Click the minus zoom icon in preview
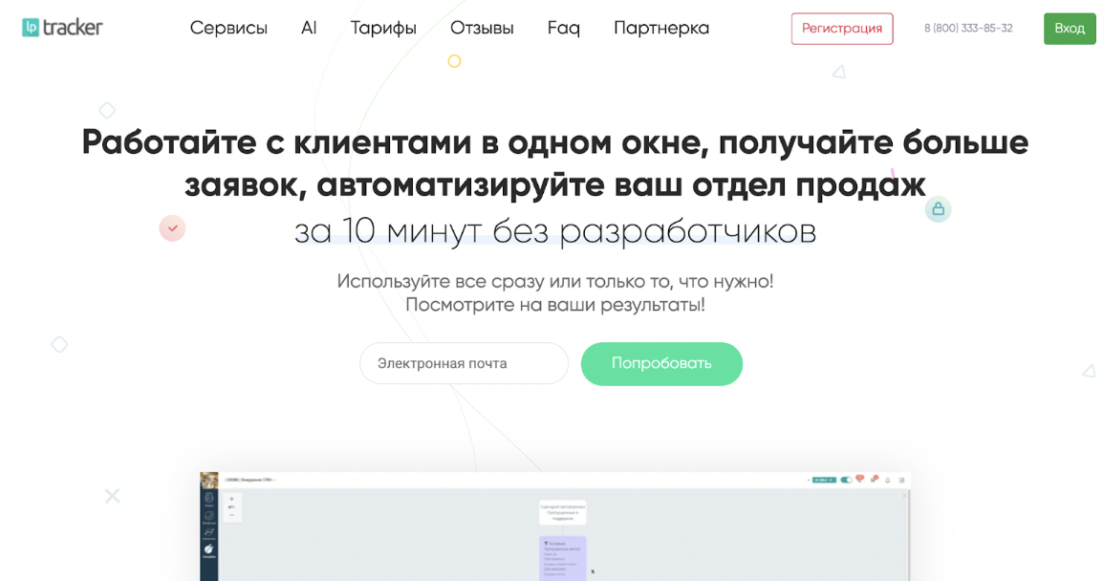This screenshot has height=581, width=1103. point(231,515)
